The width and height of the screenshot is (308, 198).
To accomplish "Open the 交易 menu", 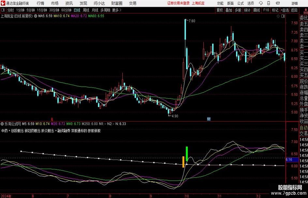I will 133,3.
